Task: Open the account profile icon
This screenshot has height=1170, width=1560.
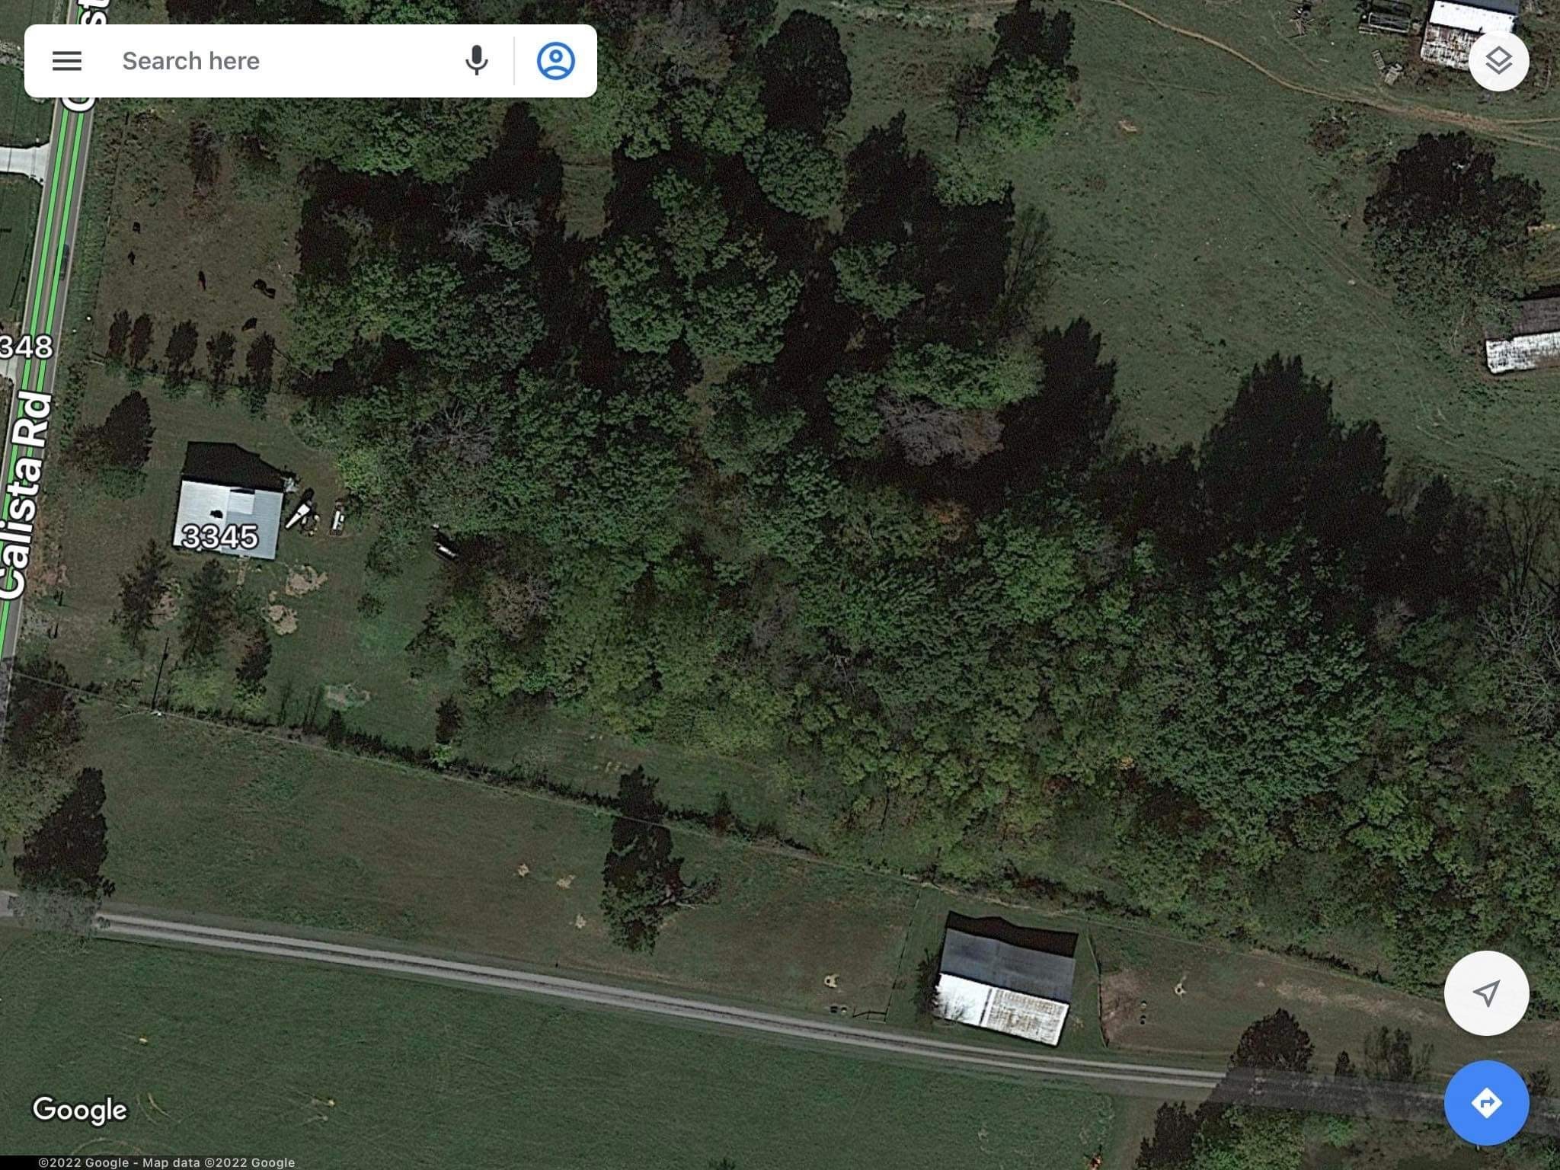Action: tap(556, 61)
